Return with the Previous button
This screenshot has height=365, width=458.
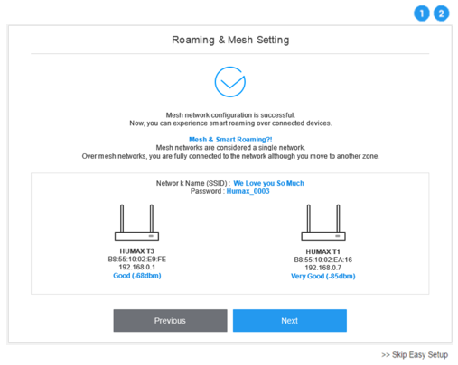point(170,321)
